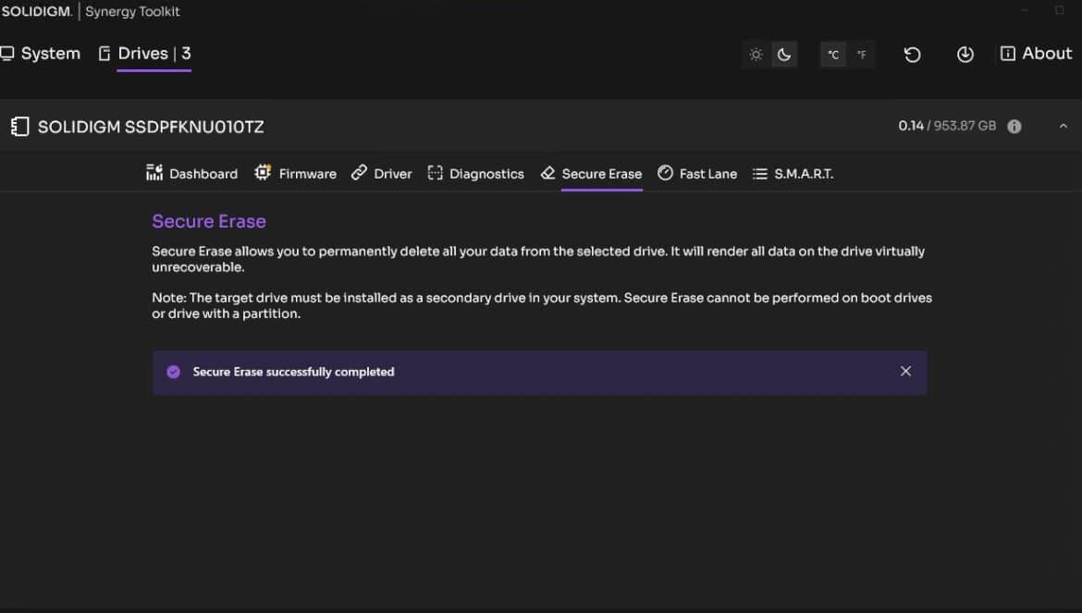Dismiss the Secure Erase completed notification
This screenshot has width=1082, height=613.
point(905,372)
